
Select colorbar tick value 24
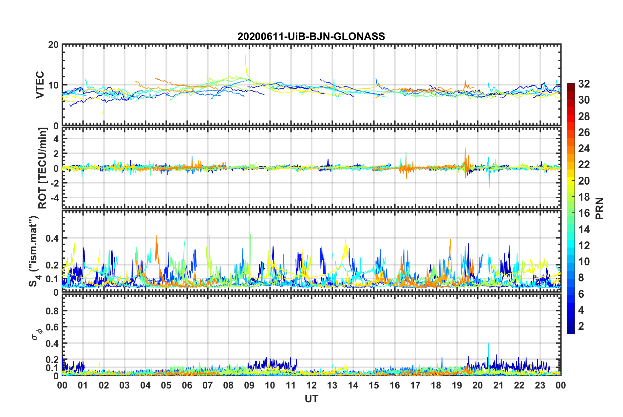pos(584,149)
